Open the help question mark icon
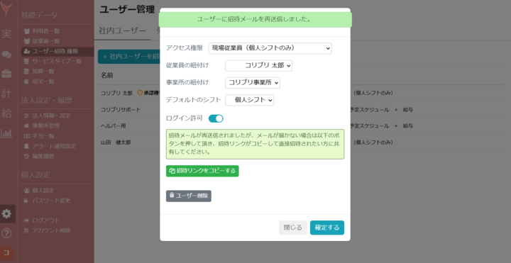The height and width of the screenshot is (263, 511). [6, 233]
